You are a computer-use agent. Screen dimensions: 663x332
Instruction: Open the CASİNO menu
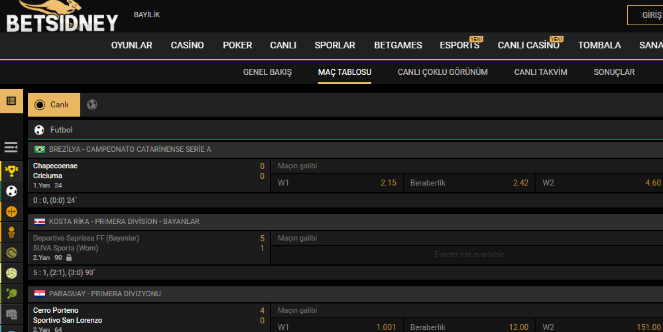(x=188, y=45)
